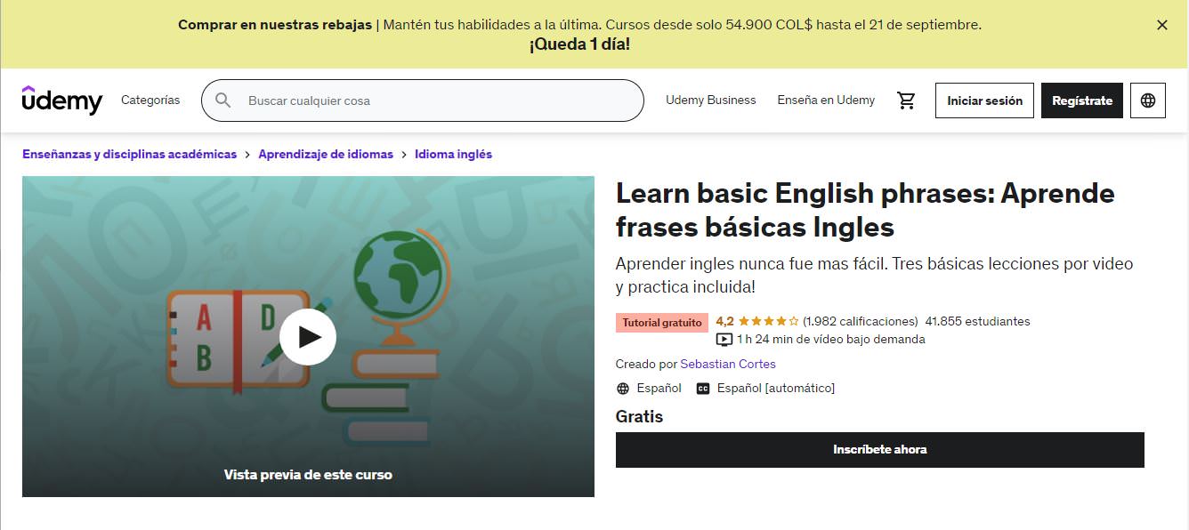The image size is (1189, 530).
Task: Click Comprar en nuestras rebajas banner text
Action: pos(275,25)
